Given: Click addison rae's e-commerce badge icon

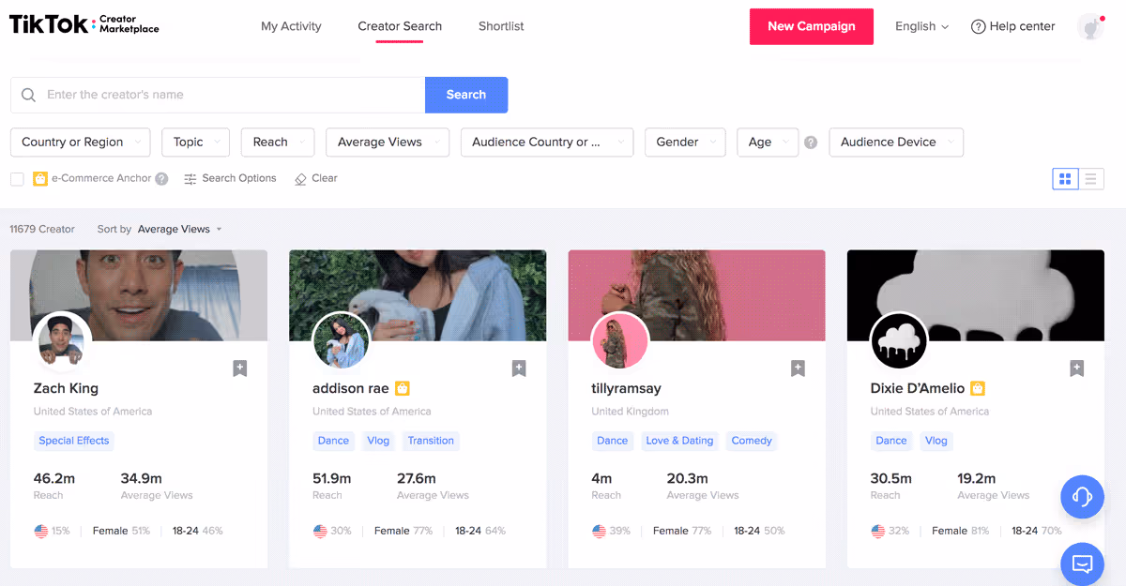Looking at the screenshot, I should coord(403,388).
